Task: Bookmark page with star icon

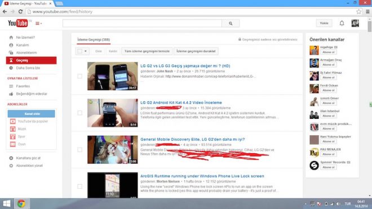Action: point(358,11)
